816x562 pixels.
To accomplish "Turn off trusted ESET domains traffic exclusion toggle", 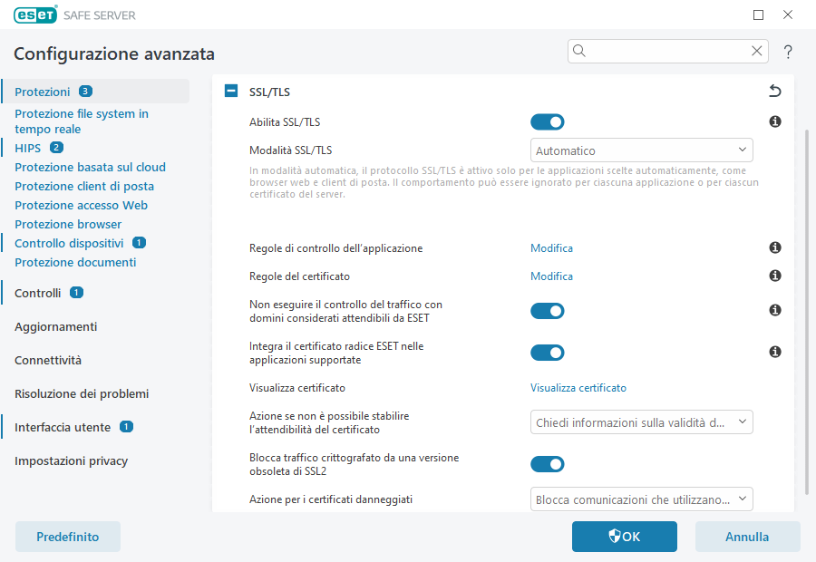I will coord(547,310).
